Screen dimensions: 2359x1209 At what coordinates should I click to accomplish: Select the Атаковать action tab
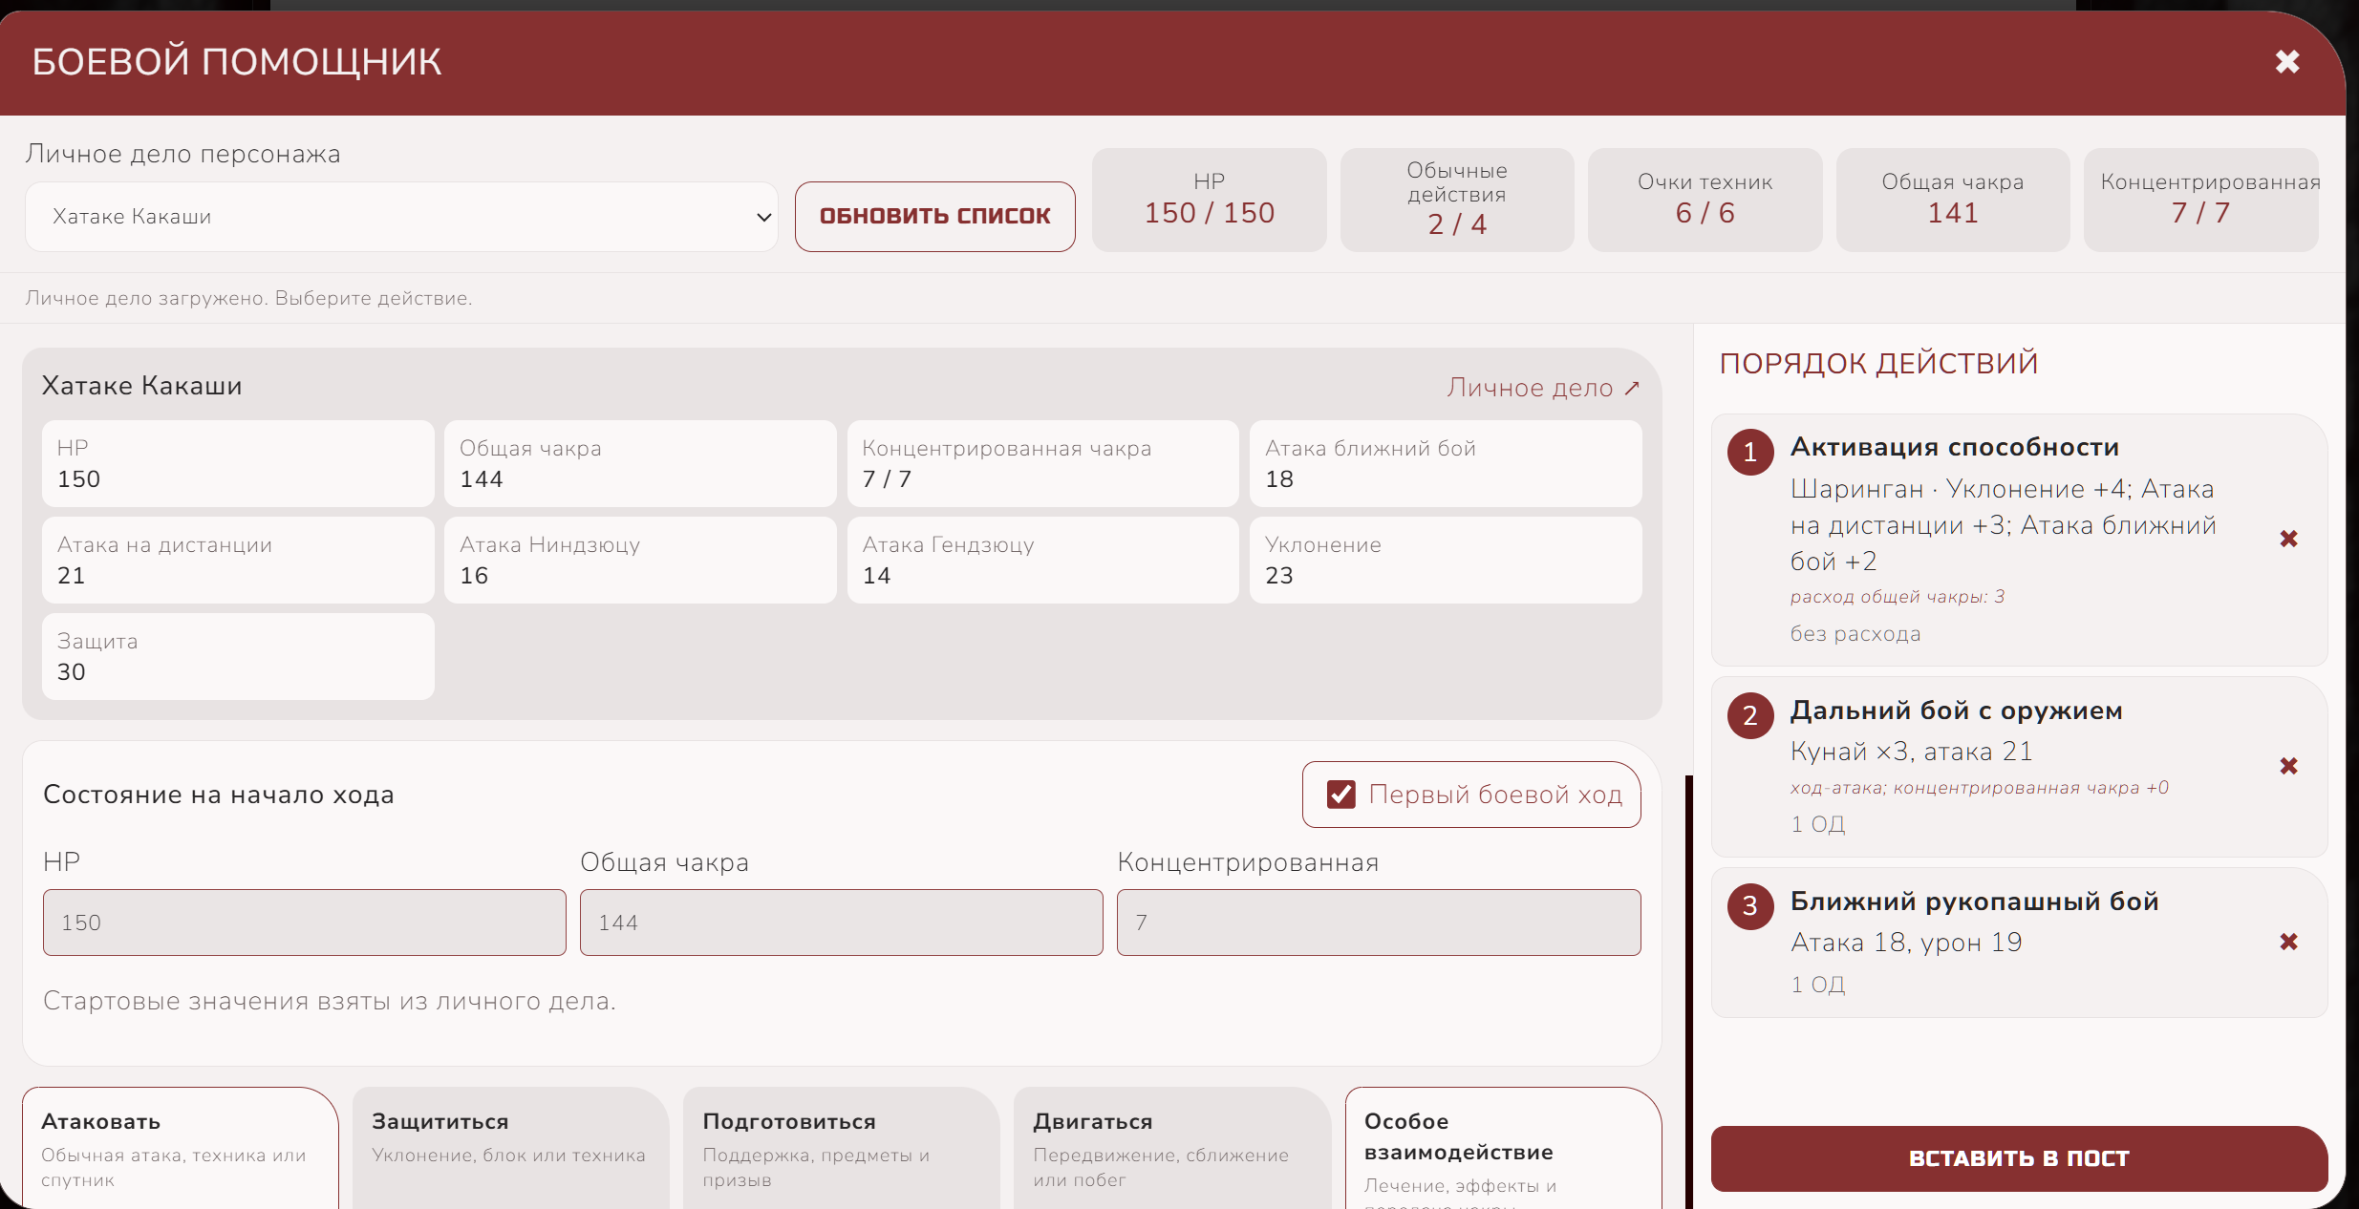point(181,1149)
